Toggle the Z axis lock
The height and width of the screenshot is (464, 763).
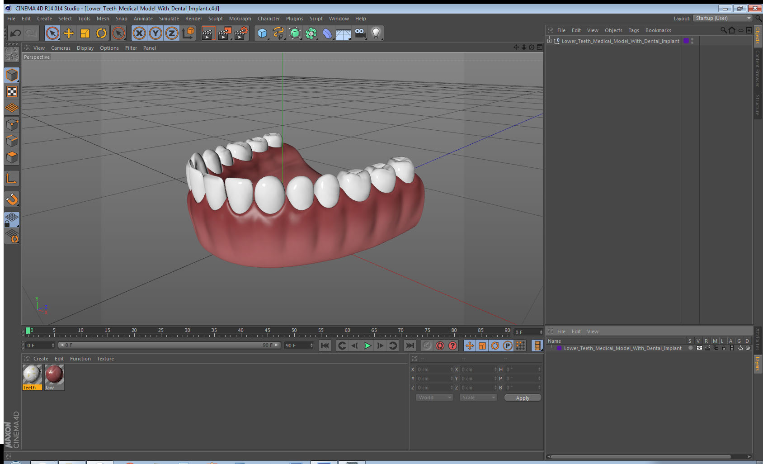coord(172,33)
